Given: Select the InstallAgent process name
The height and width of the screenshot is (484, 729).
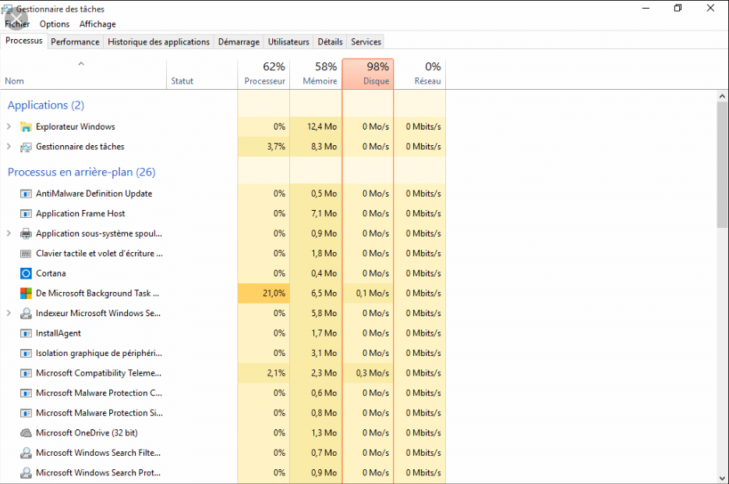Looking at the screenshot, I should pyautogui.click(x=58, y=333).
